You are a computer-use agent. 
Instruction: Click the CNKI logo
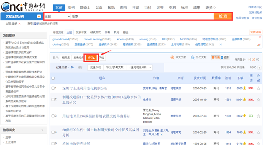23,6
